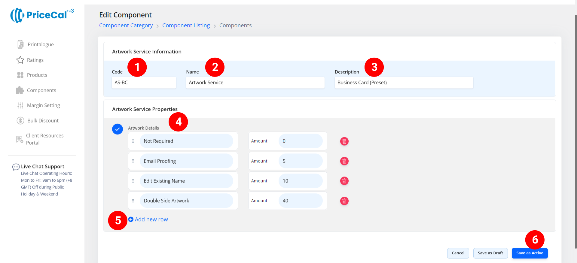Go to Margin Setting menu item
Screen dimensions: 577x263
point(43,105)
